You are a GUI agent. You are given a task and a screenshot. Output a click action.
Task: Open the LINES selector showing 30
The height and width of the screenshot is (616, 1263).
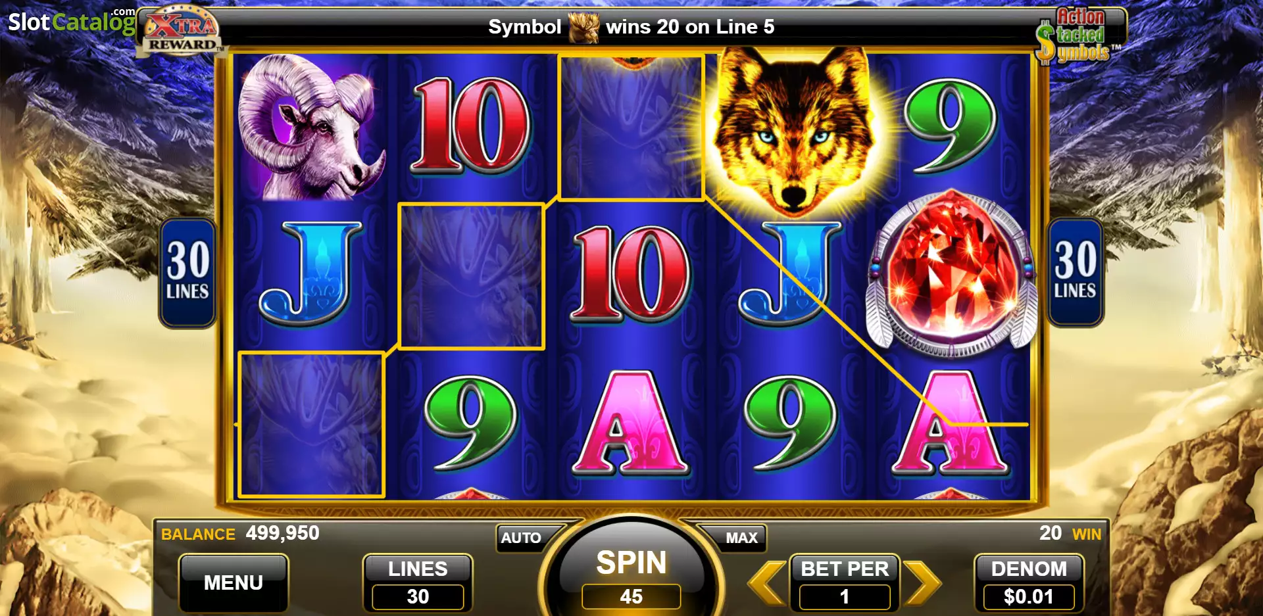[x=418, y=583]
